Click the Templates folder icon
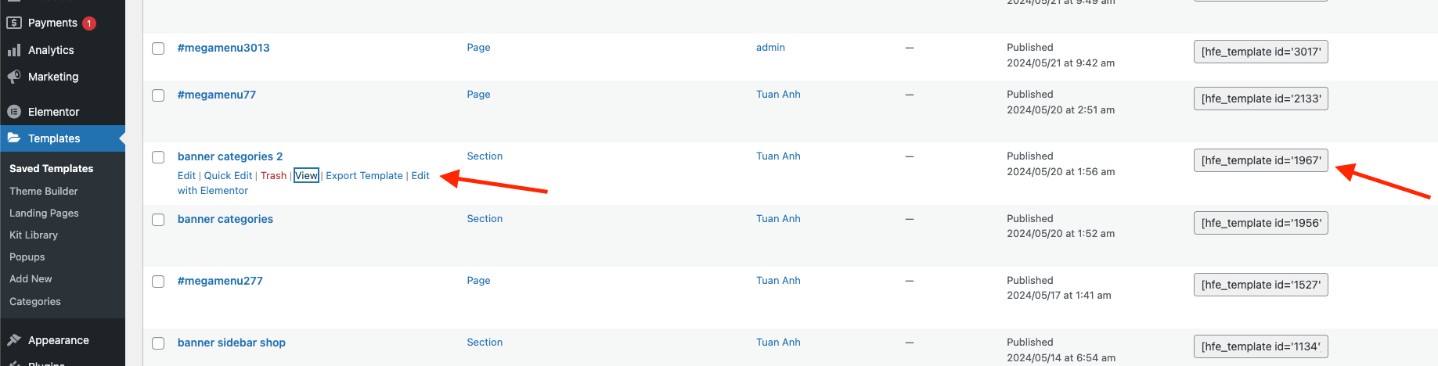The width and height of the screenshot is (1438, 366). click(14, 138)
